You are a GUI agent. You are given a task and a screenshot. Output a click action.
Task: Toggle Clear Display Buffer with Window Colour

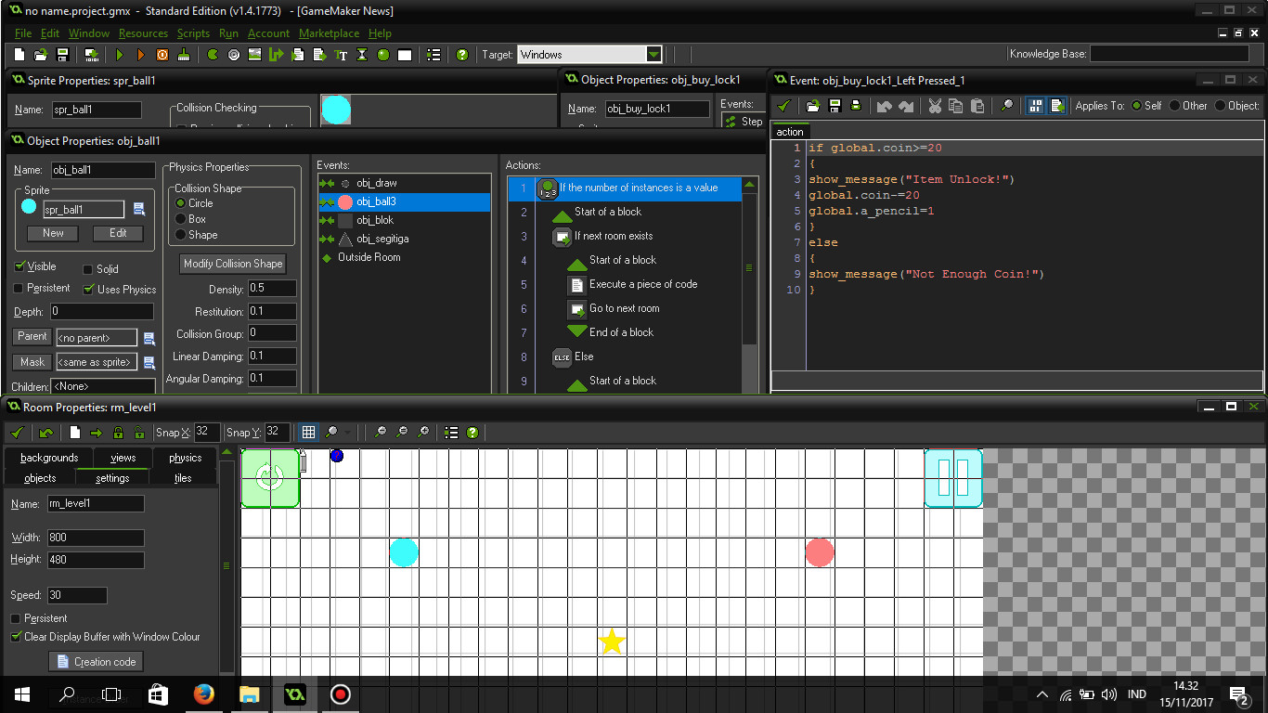click(x=17, y=638)
